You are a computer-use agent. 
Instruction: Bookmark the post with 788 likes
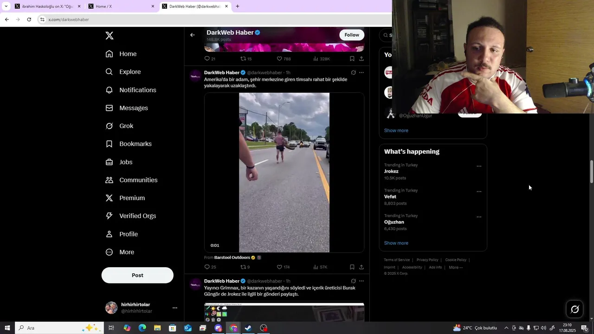pos(352,58)
